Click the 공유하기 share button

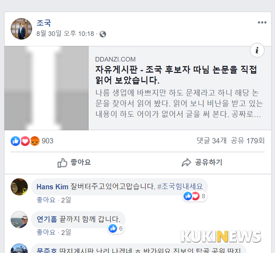(202, 163)
